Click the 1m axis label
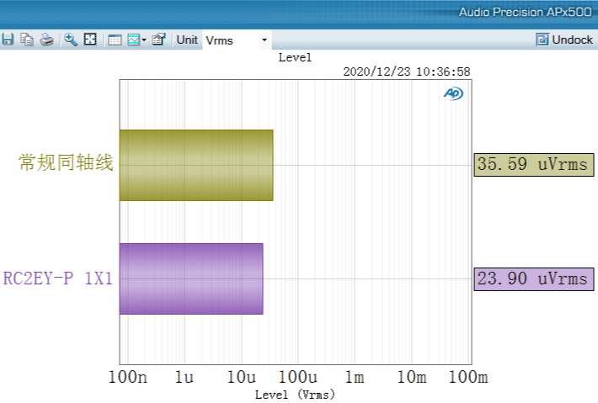598x403 pixels. pyautogui.click(x=355, y=377)
